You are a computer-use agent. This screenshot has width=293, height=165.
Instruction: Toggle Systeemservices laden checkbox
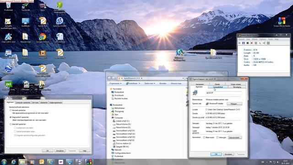[15, 128]
